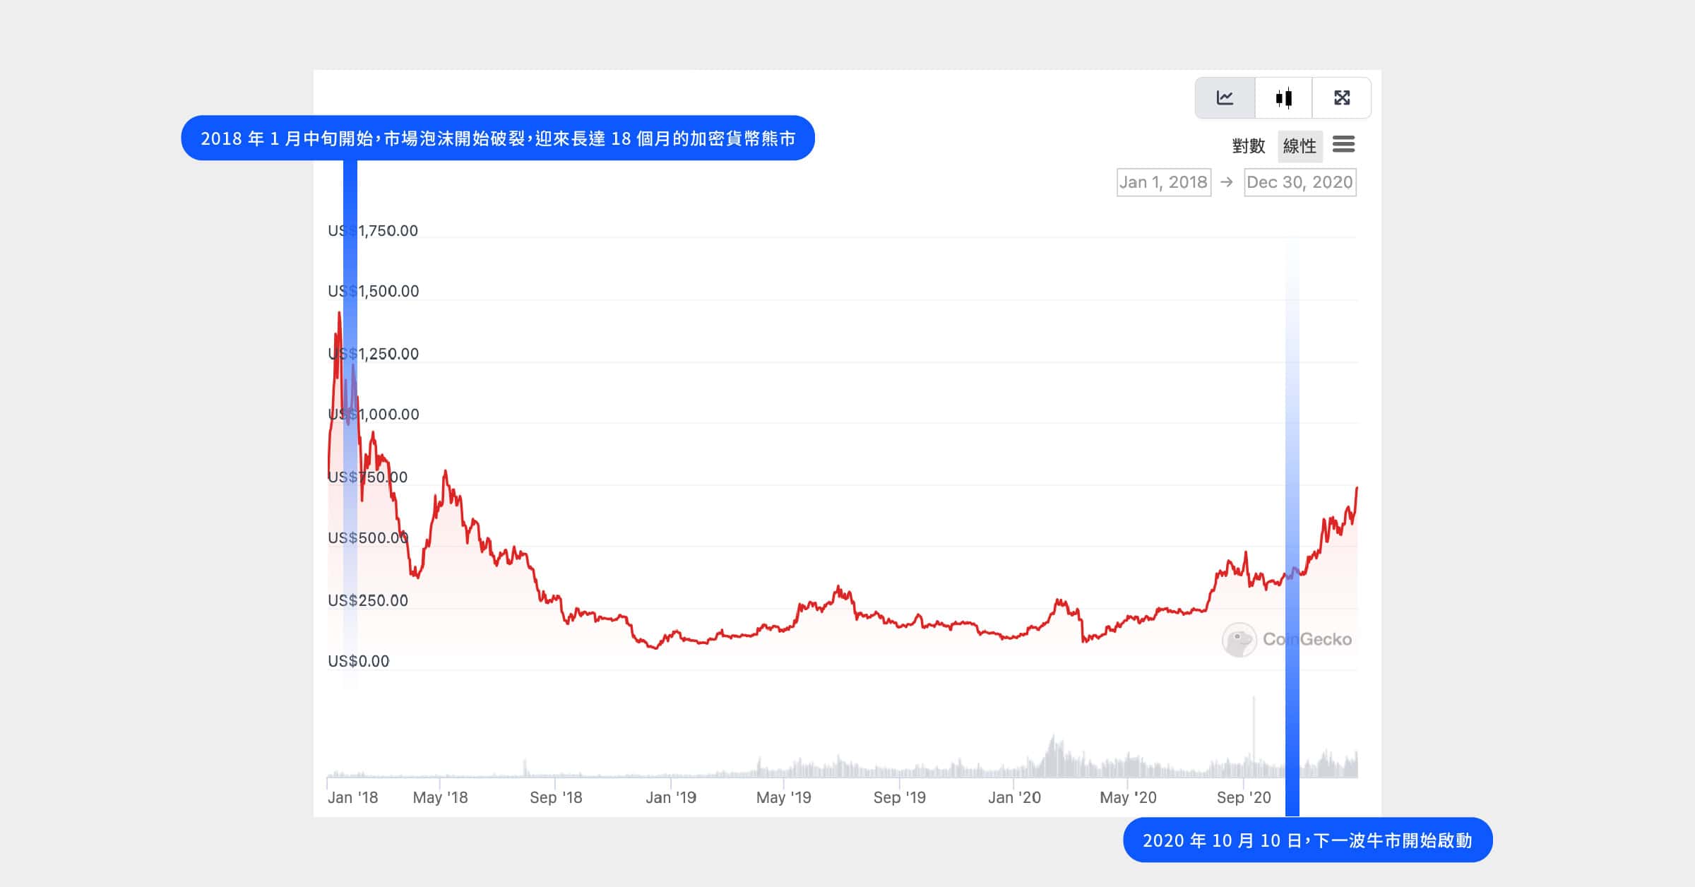The width and height of the screenshot is (1695, 887).
Task: Select the 線性 linear scale option
Action: pos(1299,146)
